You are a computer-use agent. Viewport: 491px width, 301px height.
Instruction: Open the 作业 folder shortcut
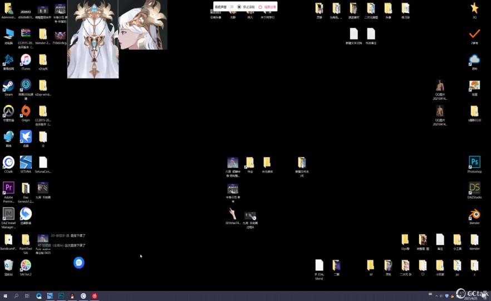coord(250,165)
